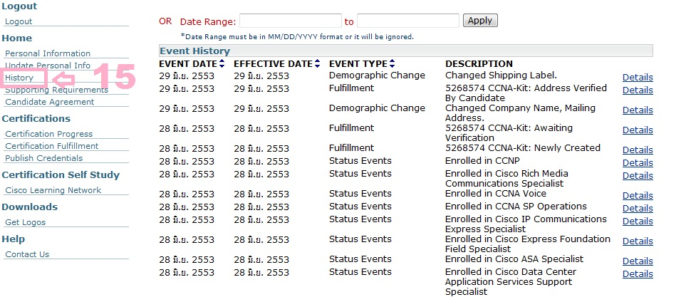
Task: Open Certification Progress
Action: click(48, 134)
